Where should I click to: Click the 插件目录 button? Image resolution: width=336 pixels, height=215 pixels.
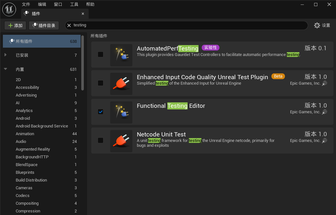(x=44, y=25)
